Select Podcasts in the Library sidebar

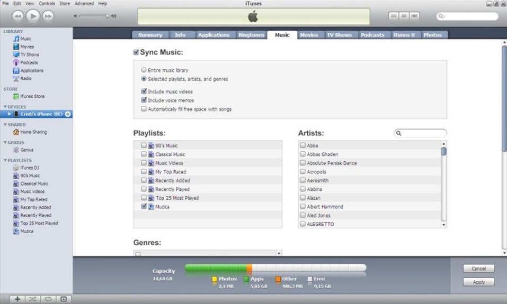tap(29, 62)
